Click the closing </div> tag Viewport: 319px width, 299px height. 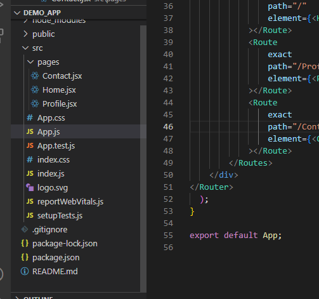(x=224, y=175)
